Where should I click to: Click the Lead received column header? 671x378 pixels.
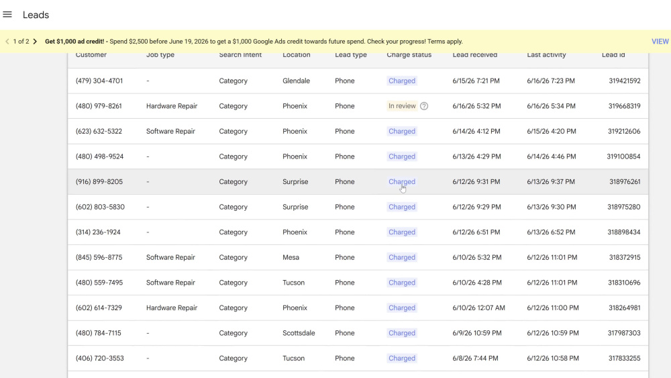pos(475,55)
